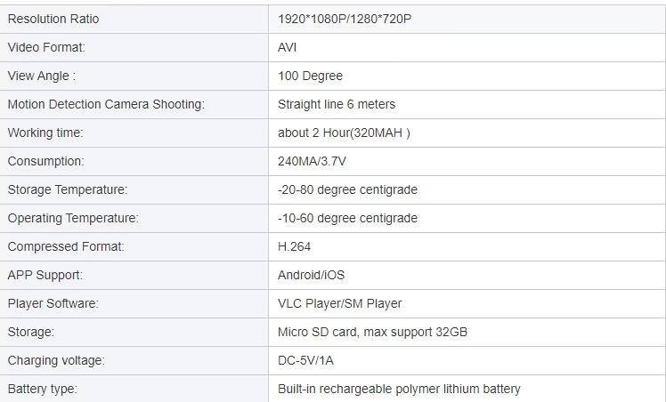Screen dimensions: 666x402
Task: Select the AVI value text
Action: [288, 47]
